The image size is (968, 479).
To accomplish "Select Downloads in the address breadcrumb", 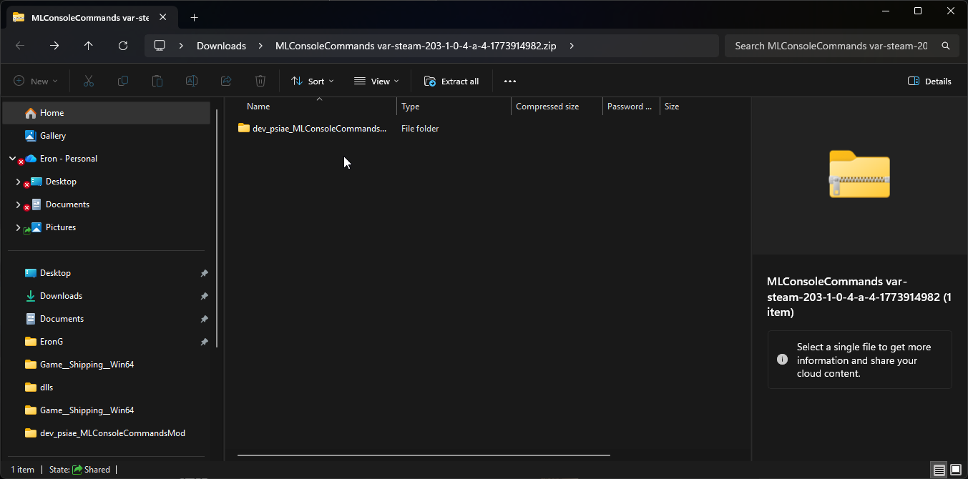I will point(221,46).
